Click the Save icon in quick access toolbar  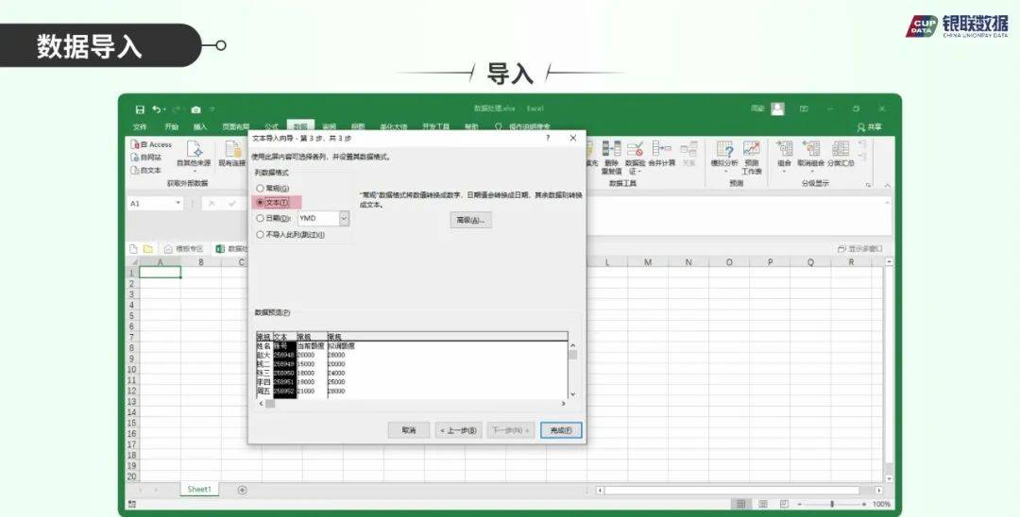click(x=139, y=109)
